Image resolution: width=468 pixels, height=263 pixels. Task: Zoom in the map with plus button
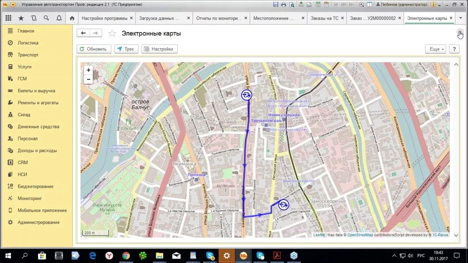click(88, 70)
